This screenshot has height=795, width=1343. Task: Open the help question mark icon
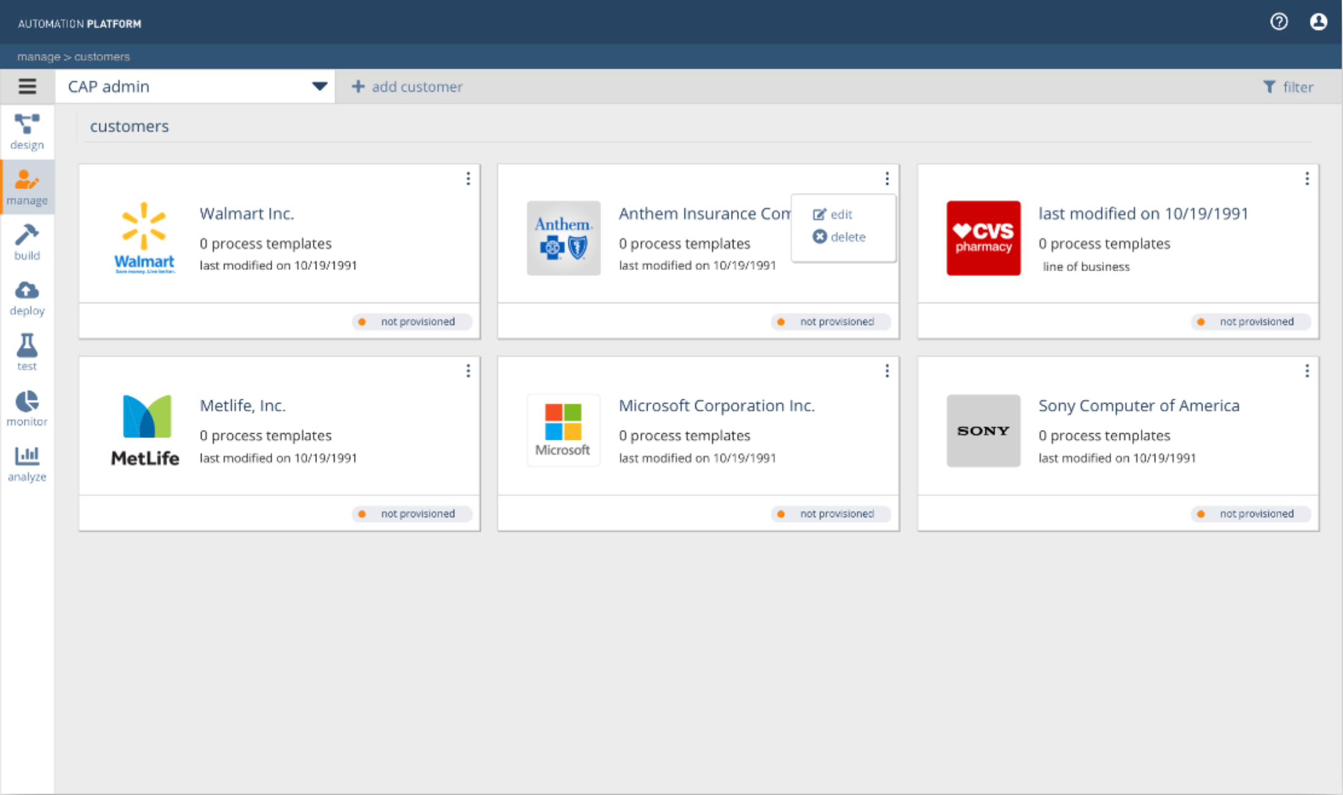(x=1279, y=22)
